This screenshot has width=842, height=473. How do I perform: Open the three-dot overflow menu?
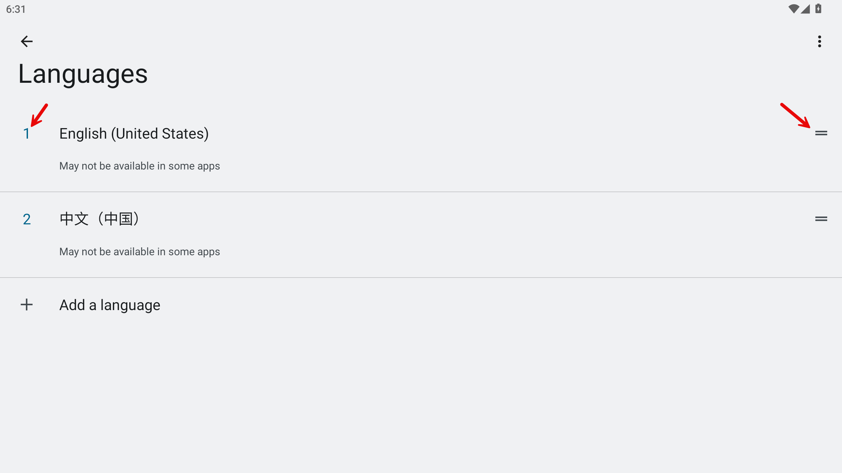820,41
